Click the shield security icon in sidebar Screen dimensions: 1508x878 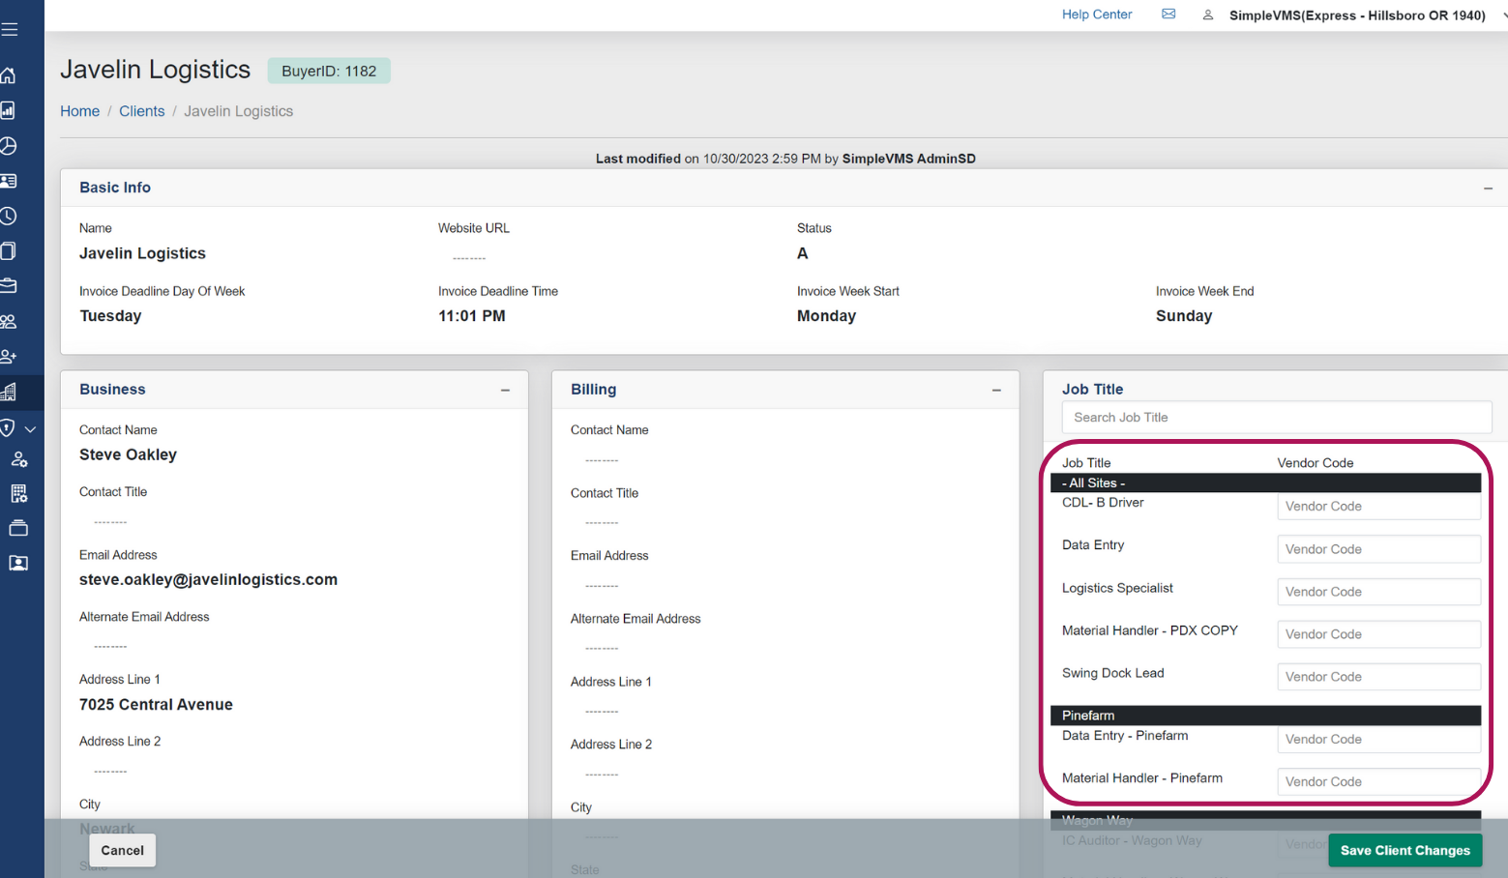tap(8, 427)
